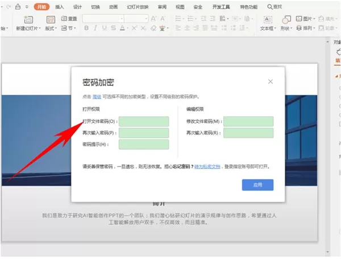This screenshot has height=259, width=341.
Task: Open the Developer Tools (开发工具) tab
Action: coord(221,7)
